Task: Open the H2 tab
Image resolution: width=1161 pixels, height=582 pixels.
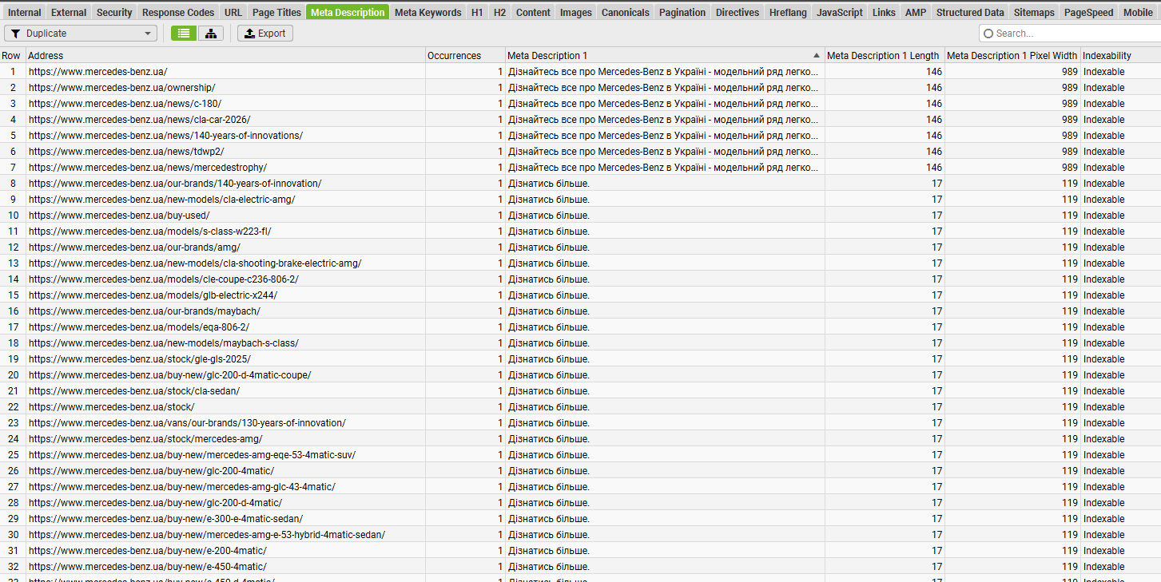Action: (x=499, y=12)
